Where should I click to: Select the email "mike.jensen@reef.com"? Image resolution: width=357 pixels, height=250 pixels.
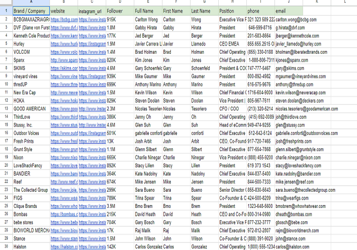[x=295, y=182]
